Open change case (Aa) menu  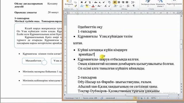(99, 6)
